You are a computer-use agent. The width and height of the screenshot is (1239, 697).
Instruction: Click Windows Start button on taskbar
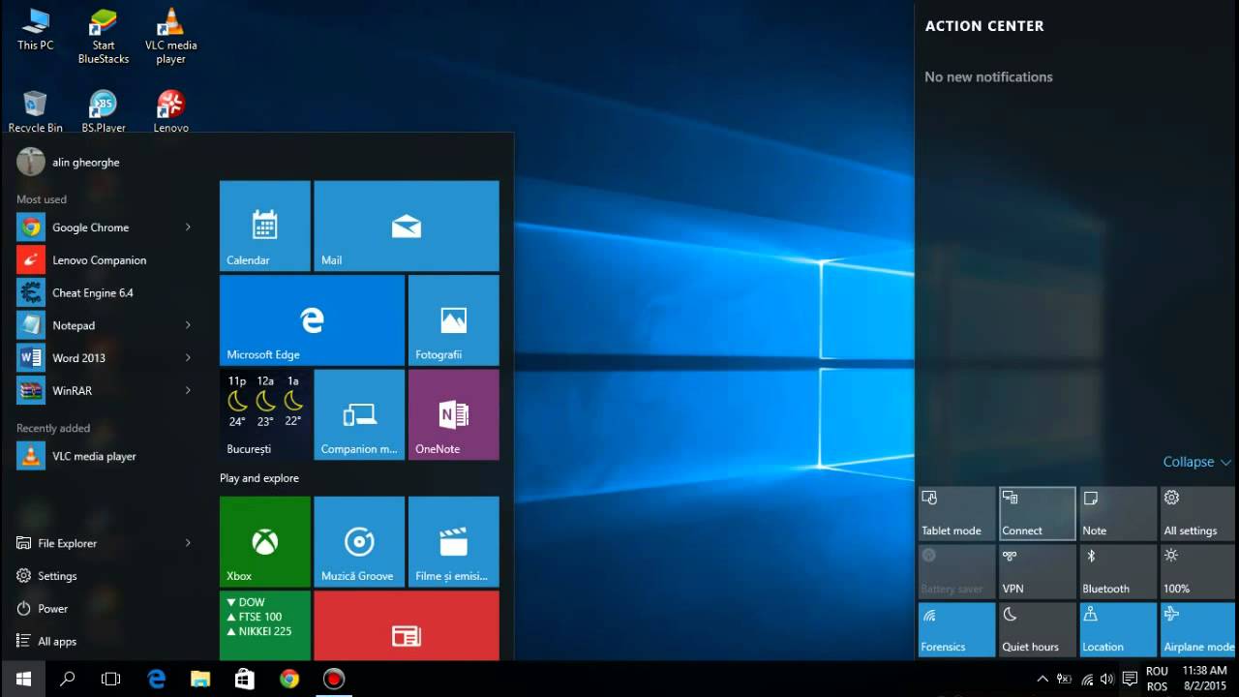[x=23, y=679]
